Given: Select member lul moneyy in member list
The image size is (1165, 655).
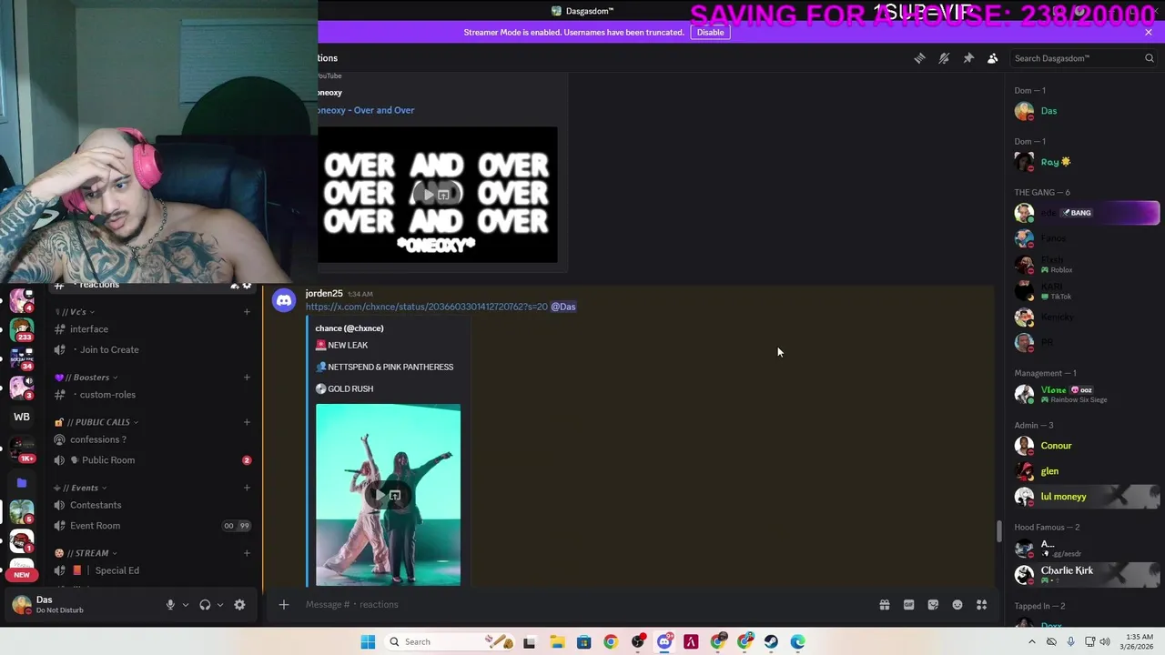Looking at the screenshot, I should coord(1085,497).
